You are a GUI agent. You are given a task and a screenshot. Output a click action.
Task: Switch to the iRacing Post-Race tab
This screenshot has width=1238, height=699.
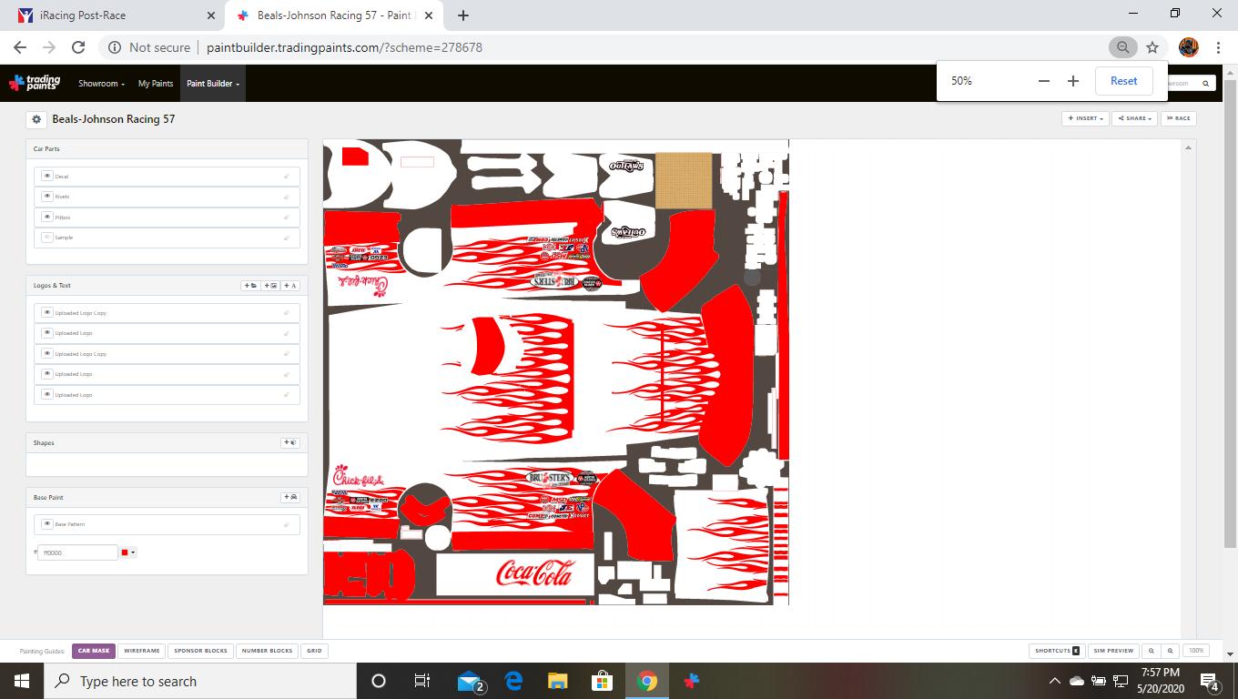(x=115, y=15)
